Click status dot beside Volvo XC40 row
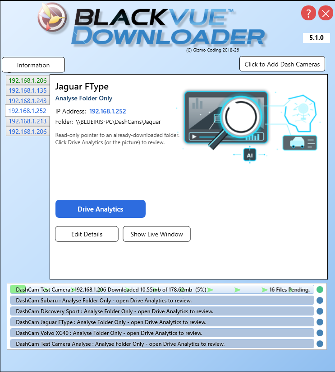The width and height of the screenshot is (335, 372). coord(320,333)
